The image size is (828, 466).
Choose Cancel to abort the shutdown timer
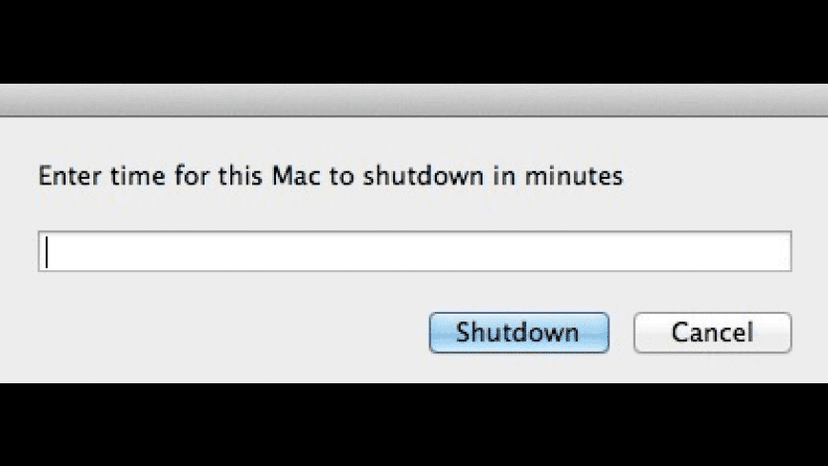pos(712,333)
